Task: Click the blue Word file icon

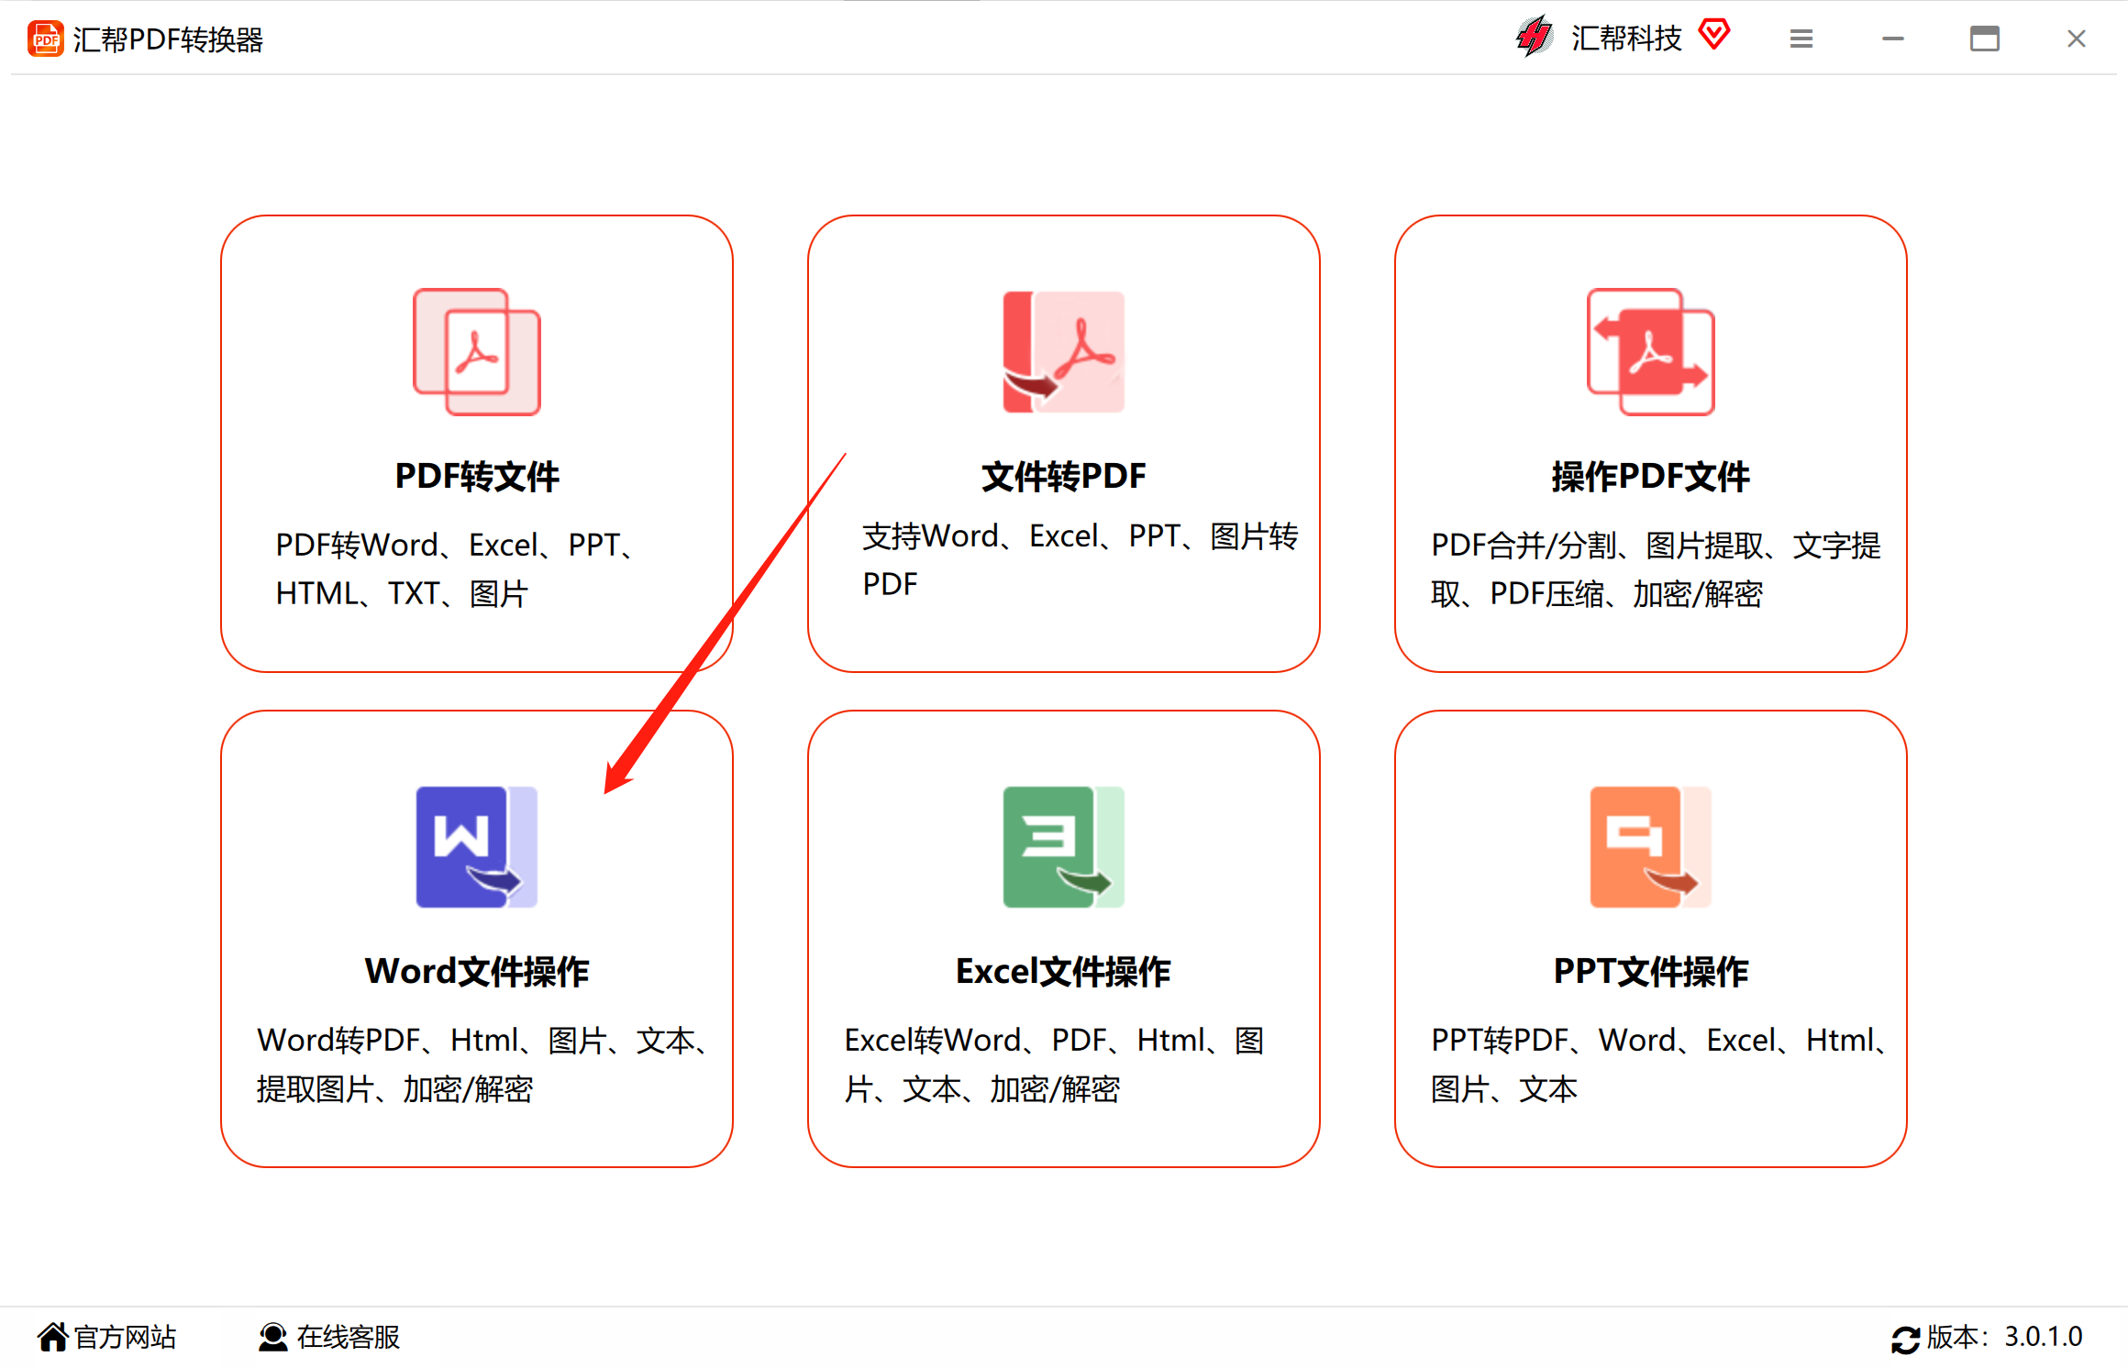Action: coord(477,847)
